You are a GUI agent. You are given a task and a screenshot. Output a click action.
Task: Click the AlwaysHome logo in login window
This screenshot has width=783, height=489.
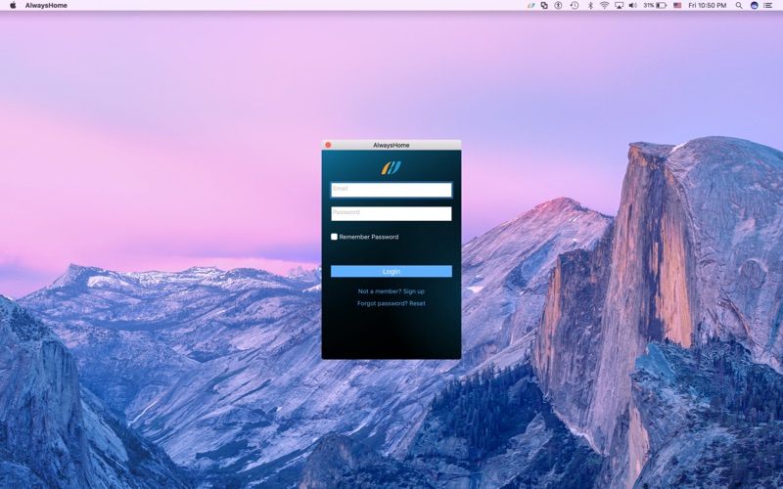pos(391,167)
